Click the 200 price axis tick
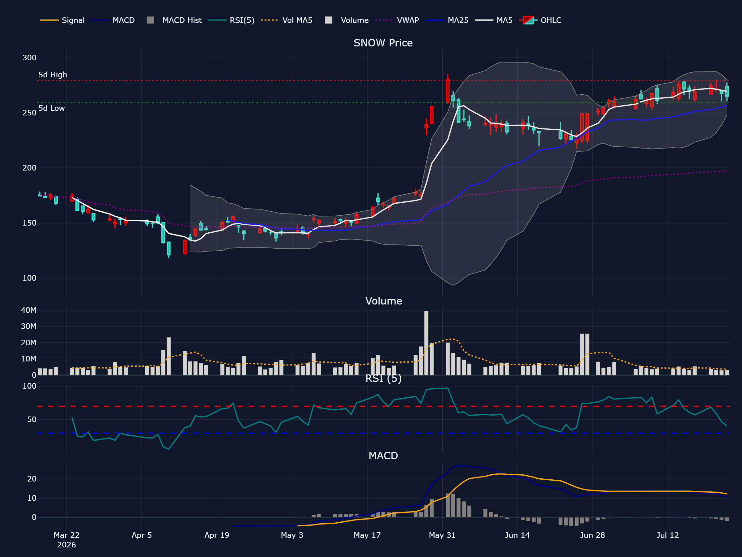Screen dimensions: 742x557 click(29, 168)
